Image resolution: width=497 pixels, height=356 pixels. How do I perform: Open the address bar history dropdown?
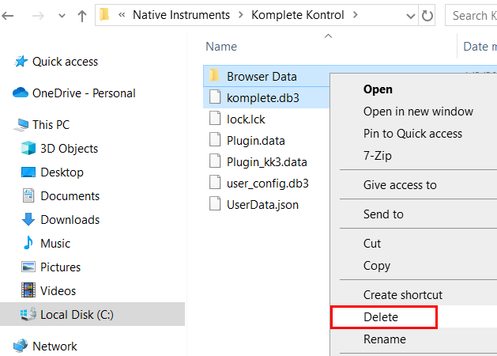click(x=410, y=15)
